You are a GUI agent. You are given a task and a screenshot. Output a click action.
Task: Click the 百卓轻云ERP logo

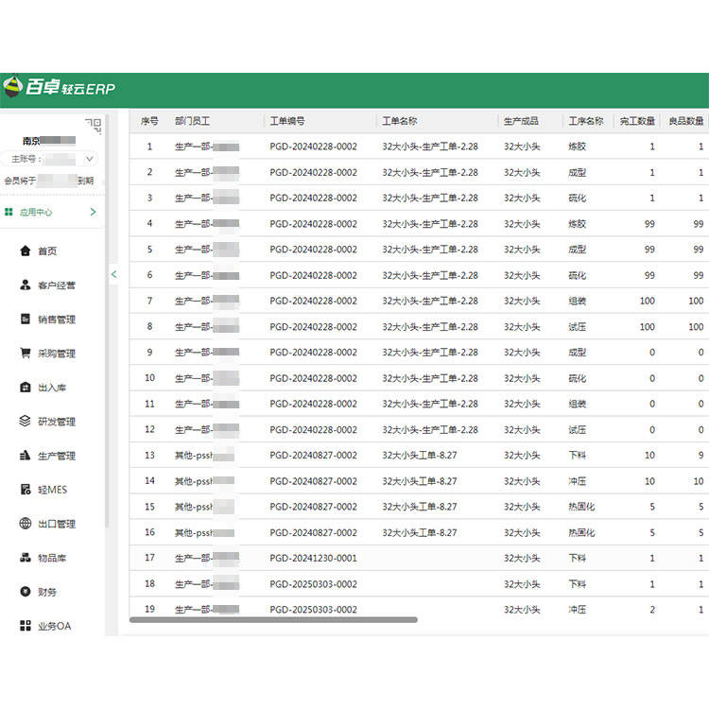(59, 88)
